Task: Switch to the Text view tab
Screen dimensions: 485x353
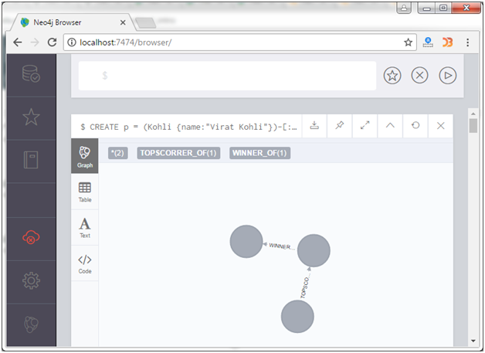Action: click(x=85, y=228)
